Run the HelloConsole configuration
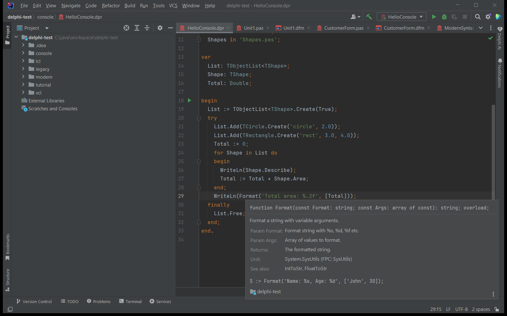 coord(434,17)
